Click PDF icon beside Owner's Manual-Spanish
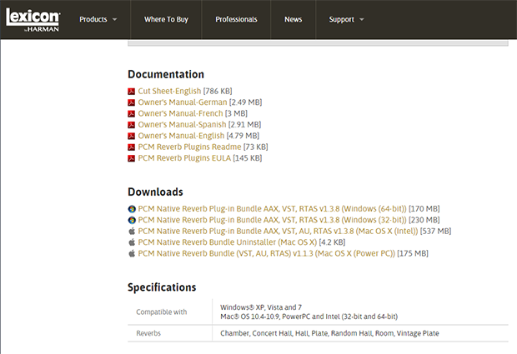Screen dimensions: 517x354 [x=131, y=125]
